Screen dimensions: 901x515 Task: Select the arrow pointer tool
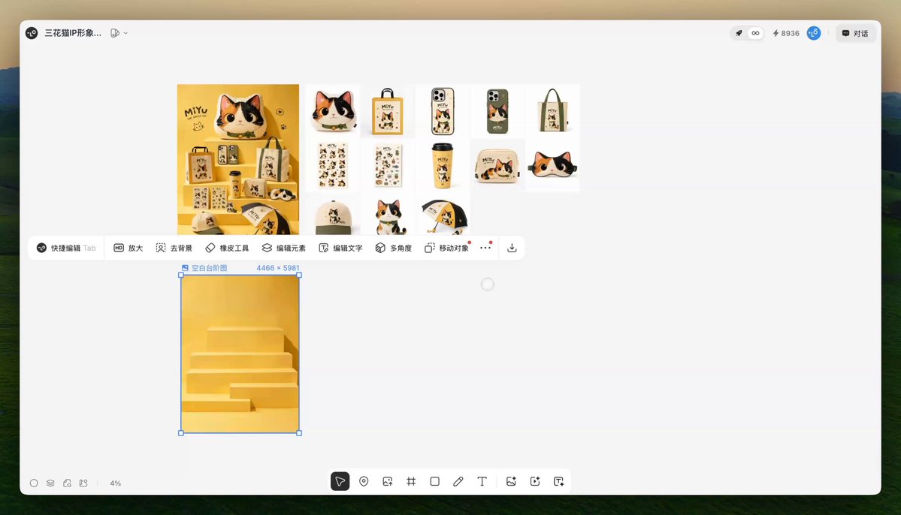[340, 481]
